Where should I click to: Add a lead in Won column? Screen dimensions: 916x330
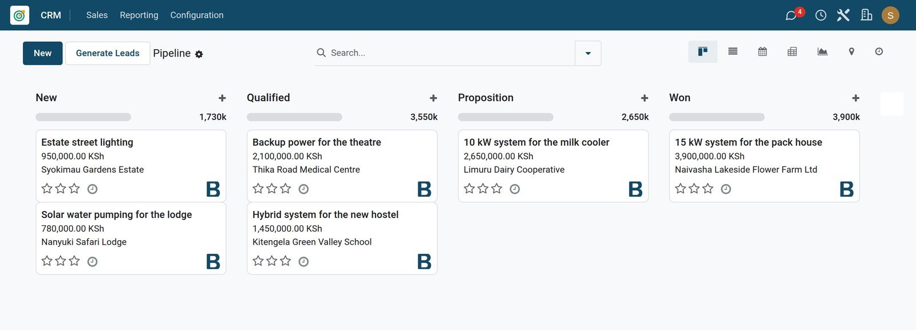[x=856, y=98]
